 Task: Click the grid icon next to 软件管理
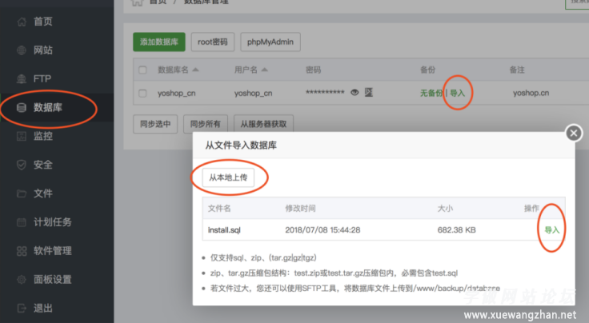click(x=22, y=251)
